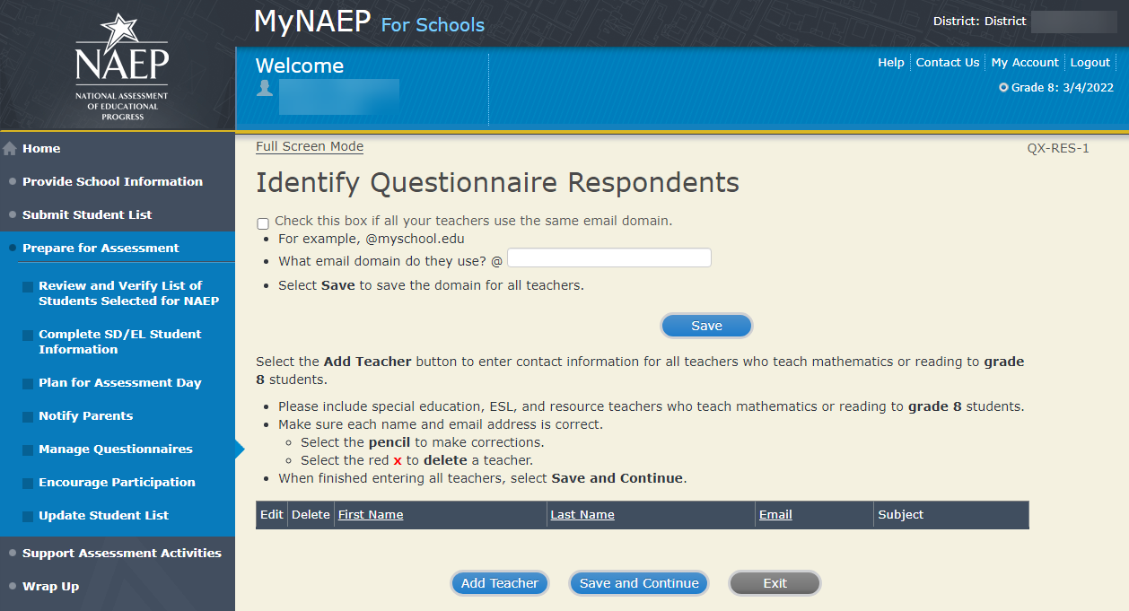
Task: Expand Support Assessment Activities menu
Action: (x=121, y=554)
